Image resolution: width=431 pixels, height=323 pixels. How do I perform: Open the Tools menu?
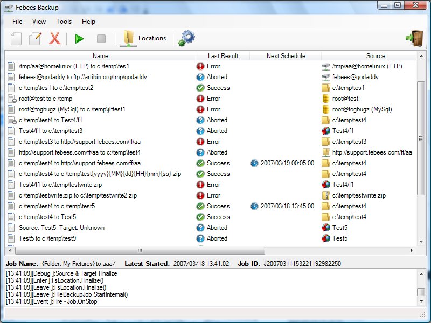pyautogui.click(x=64, y=22)
